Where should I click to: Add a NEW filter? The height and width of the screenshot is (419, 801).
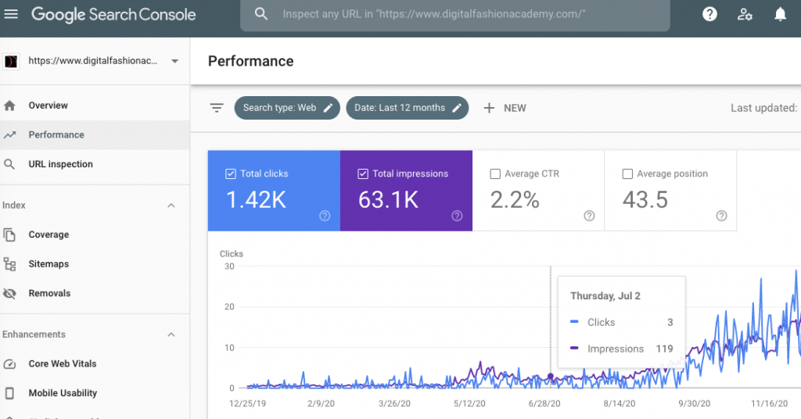click(505, 108)
